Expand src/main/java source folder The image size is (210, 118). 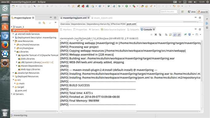tap(15, 48)
